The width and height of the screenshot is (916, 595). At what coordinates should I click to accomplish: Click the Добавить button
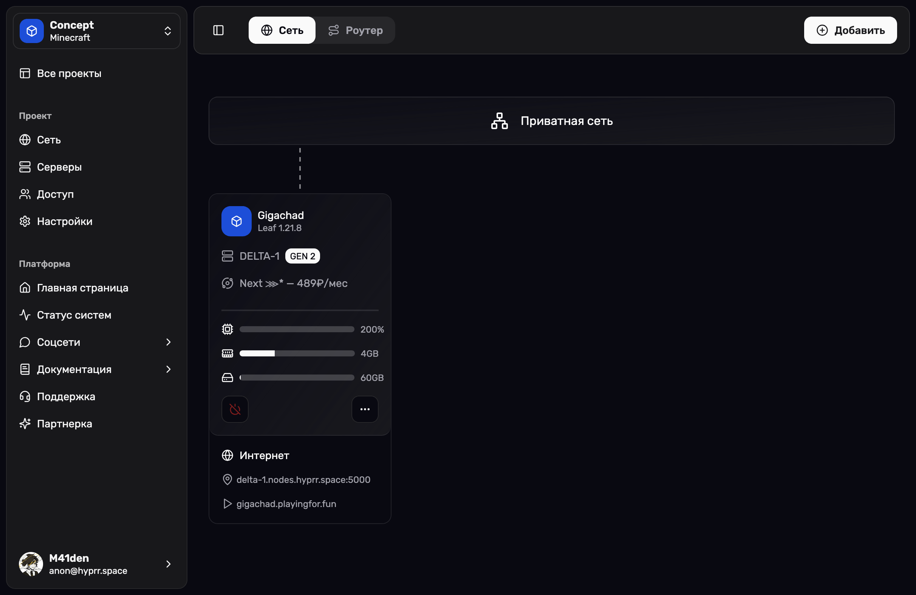click(850, 30)
